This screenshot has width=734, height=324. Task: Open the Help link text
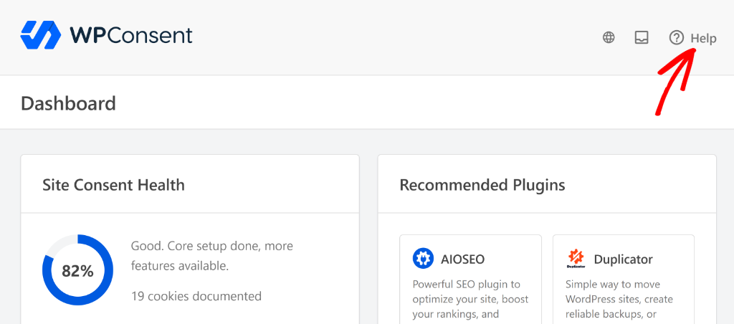[704, 39]
